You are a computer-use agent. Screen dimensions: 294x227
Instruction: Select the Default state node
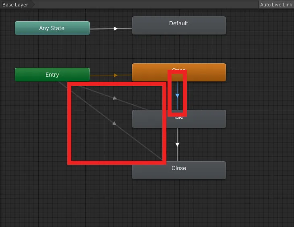point(178,26)
